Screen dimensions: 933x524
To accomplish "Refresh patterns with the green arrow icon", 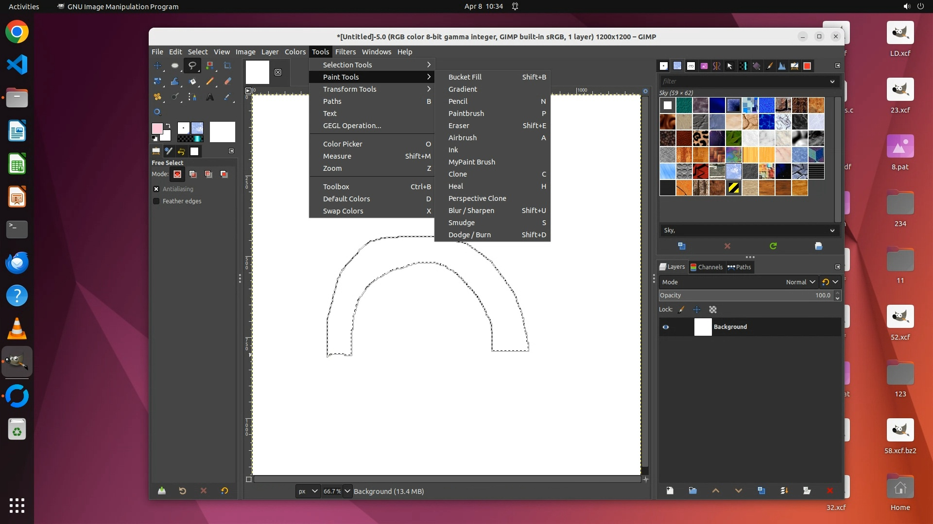I will point(773,246).
